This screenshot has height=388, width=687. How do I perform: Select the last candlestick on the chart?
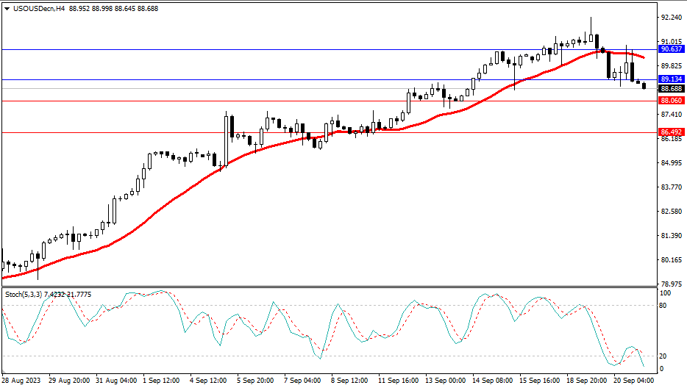(x=644, y=87)
